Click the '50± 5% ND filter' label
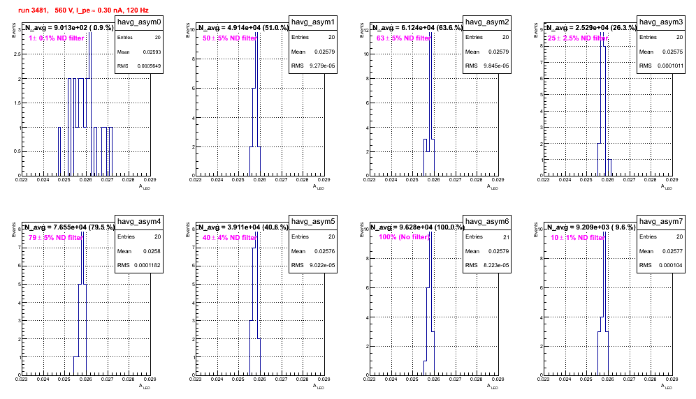696x399 pixels. pos(229,38)
